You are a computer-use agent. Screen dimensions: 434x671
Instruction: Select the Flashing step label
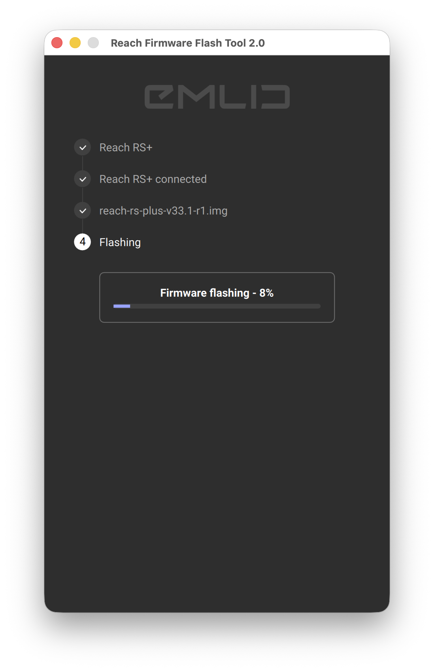[120, 242]
